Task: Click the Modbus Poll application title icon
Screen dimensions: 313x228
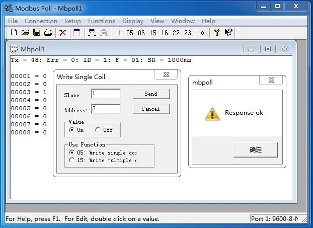Action: (x=9, y=9)
